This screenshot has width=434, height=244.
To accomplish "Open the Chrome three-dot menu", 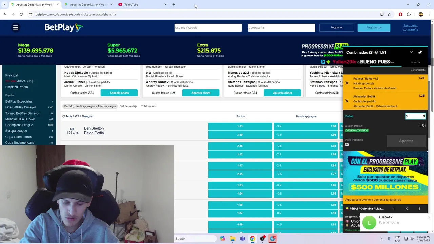I will [429, 14].
